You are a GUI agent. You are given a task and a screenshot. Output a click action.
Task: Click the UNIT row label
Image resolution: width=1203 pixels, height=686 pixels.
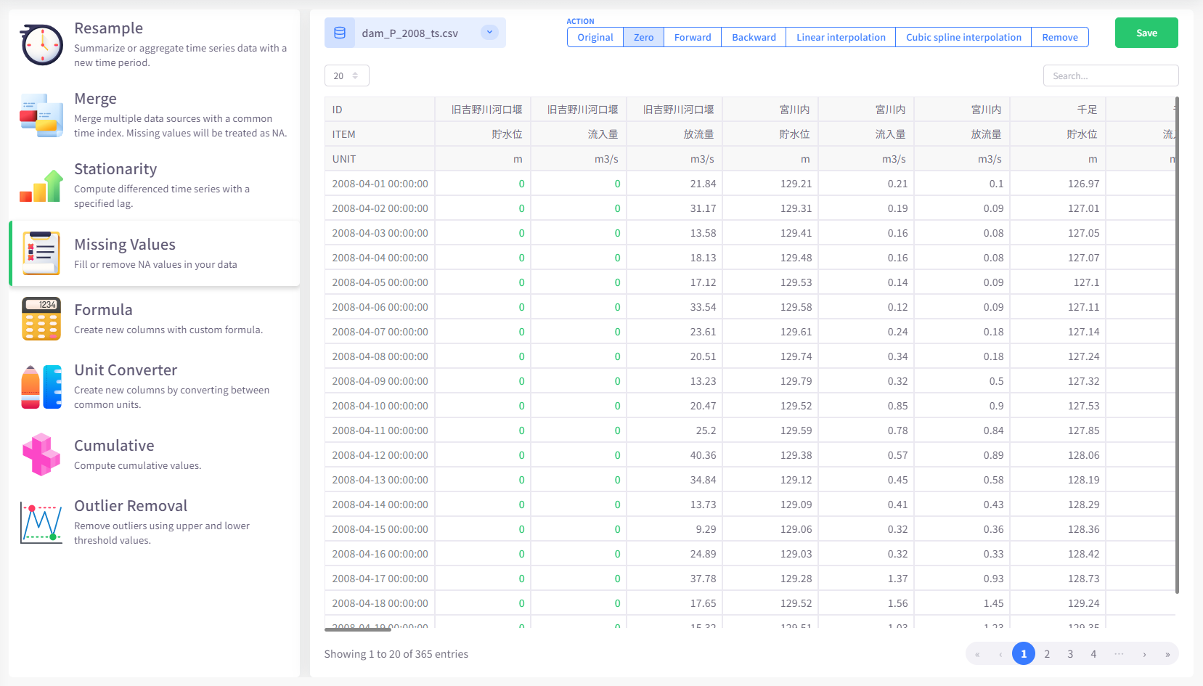click(x=380, y=159)
